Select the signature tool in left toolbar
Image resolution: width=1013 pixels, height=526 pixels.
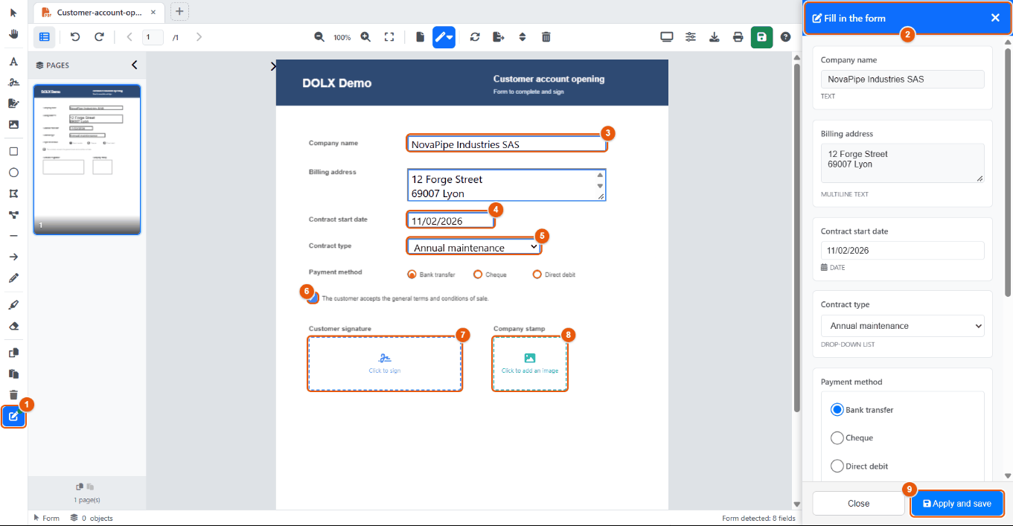pos(13,83)
